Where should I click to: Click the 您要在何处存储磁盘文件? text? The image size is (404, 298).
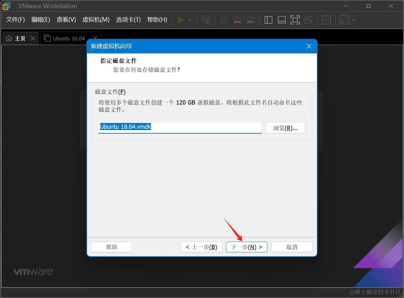(147, 70)
